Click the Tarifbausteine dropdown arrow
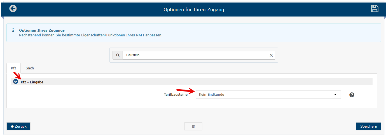This screenshot has height=136, width=386. (x=335, y=95)
